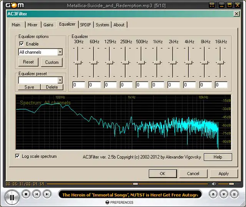Open the playlist icon

pyautogui.click(x=234, y=194)
